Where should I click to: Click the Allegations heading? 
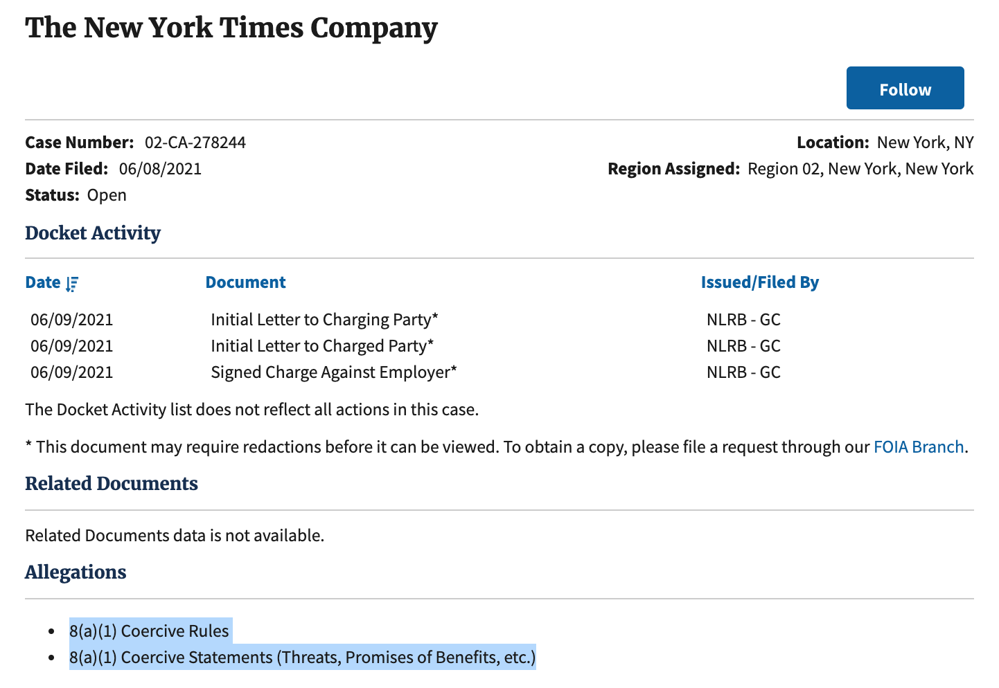(76, 572)
